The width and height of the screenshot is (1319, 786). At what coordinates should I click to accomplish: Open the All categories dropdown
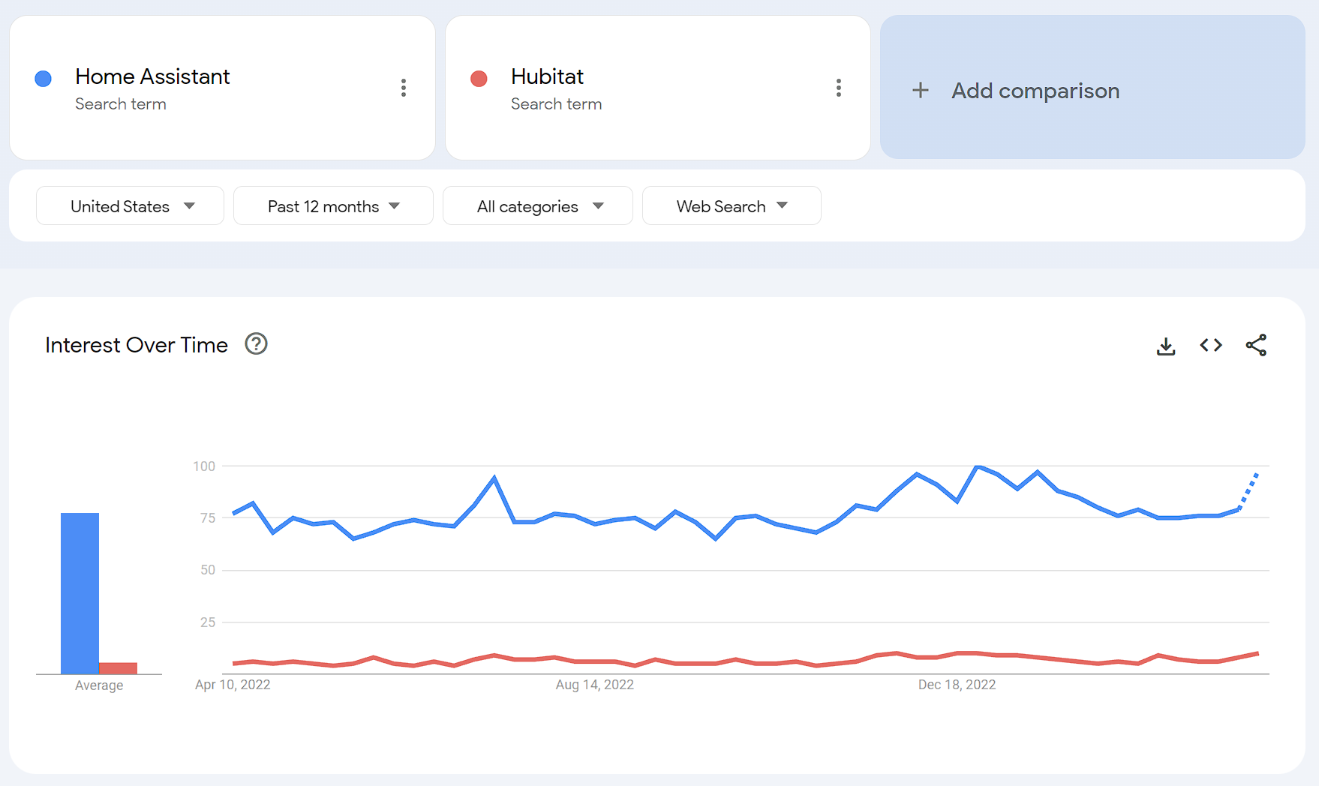[537, 205]
